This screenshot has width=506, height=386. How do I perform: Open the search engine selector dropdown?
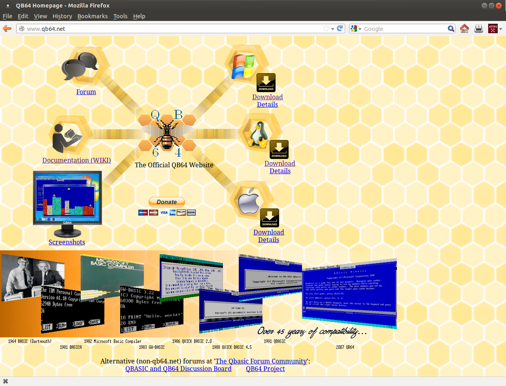coord(356,28)
